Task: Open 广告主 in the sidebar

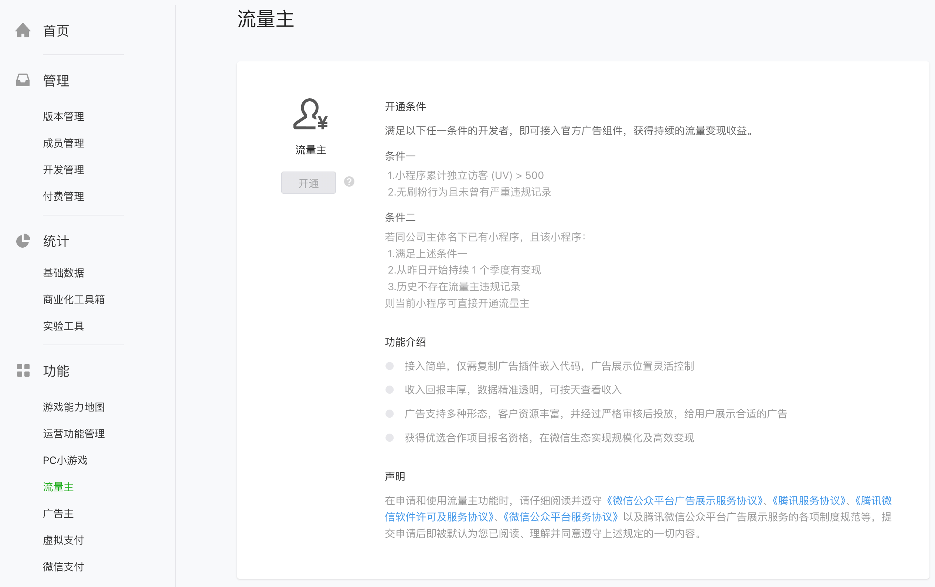Action: 58,514
